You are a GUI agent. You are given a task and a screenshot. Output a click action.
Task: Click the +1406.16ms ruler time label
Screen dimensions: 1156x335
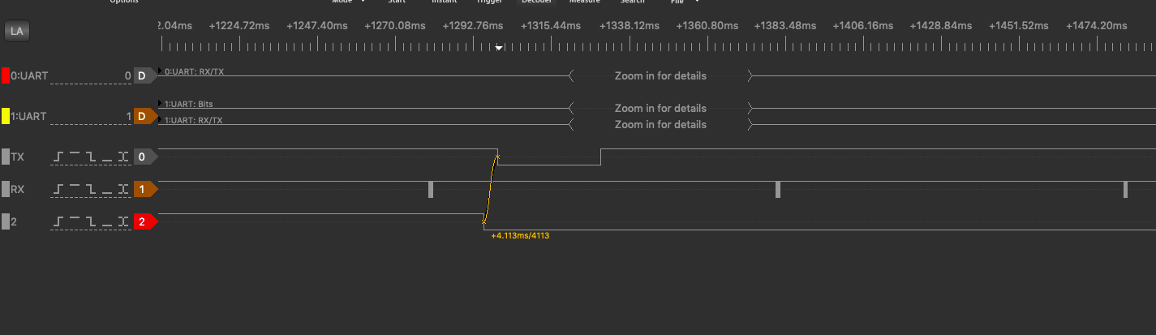pyautogui.click(x=863, y=26)
